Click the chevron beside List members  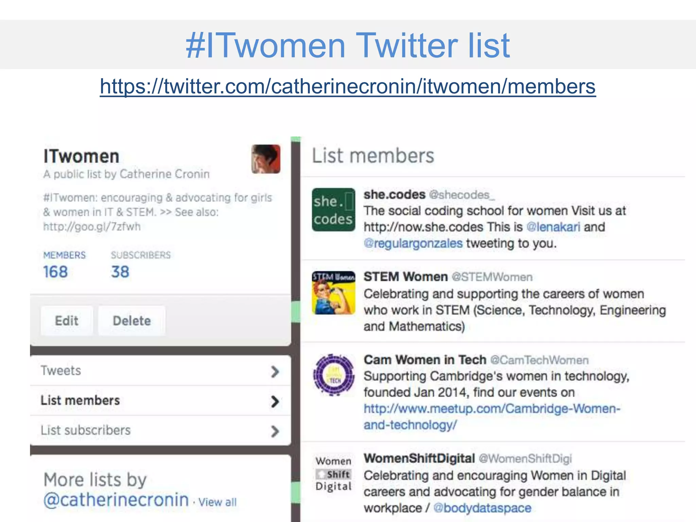pos(275,402)
